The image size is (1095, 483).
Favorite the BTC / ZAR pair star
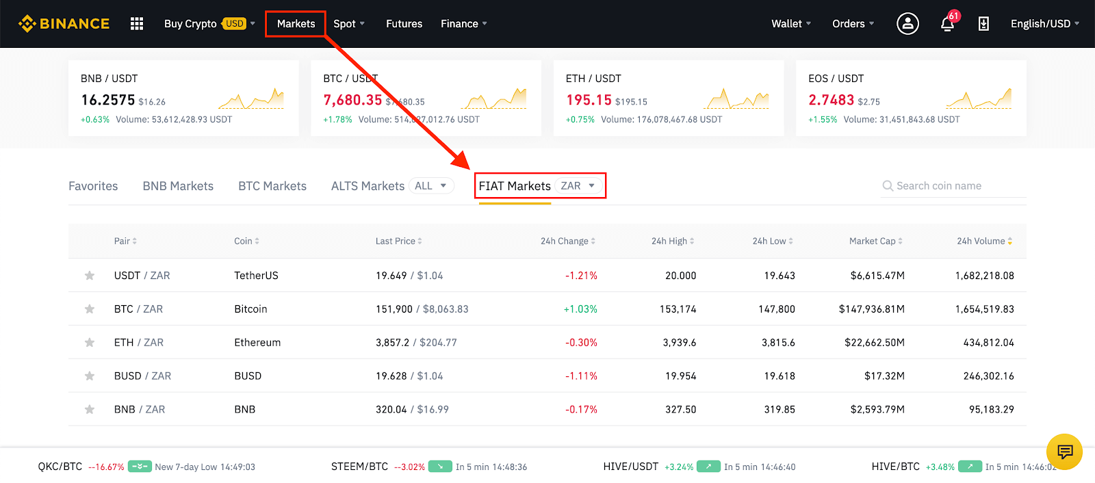(90, 309)
